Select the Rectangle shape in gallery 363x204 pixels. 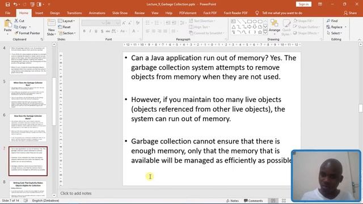pos(250,22)
